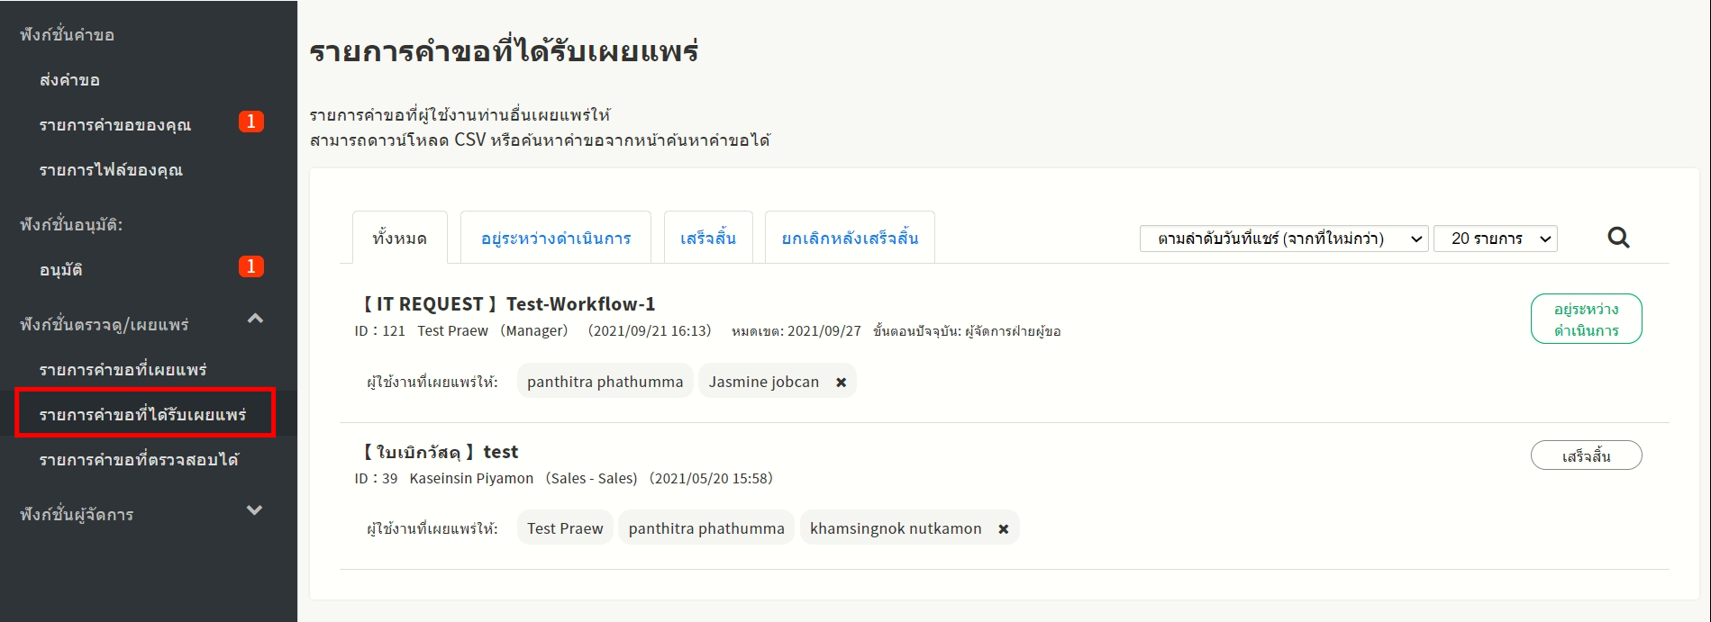This screenshot has width=1711, height=622.
Task: Open รายการคำขอที่ตรวจสอบได้ in sidebar
Action: pos(139,460)
